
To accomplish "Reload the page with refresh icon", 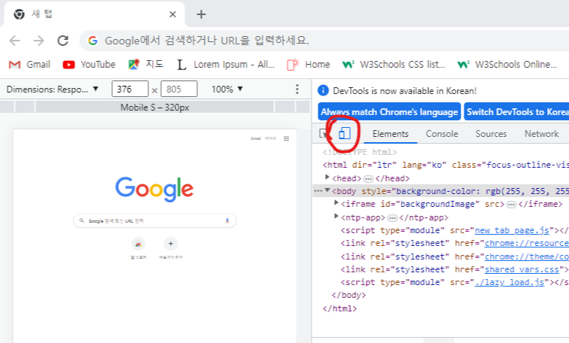I will (63, 41).
